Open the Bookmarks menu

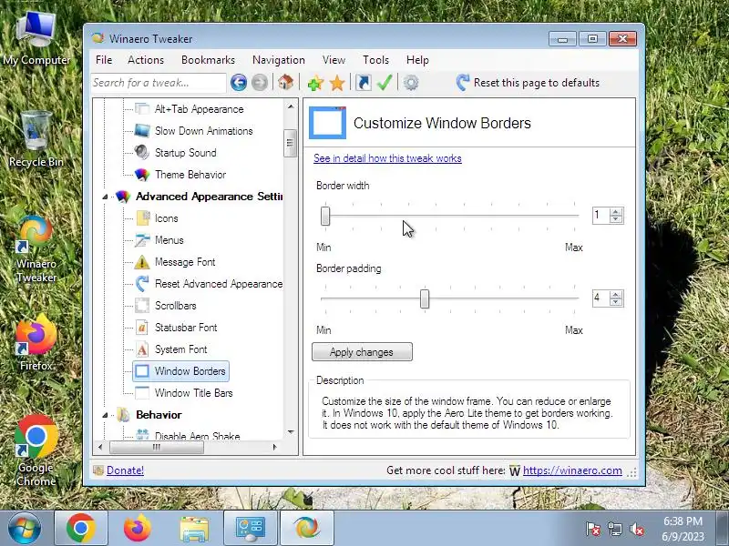tap(208, 60)
